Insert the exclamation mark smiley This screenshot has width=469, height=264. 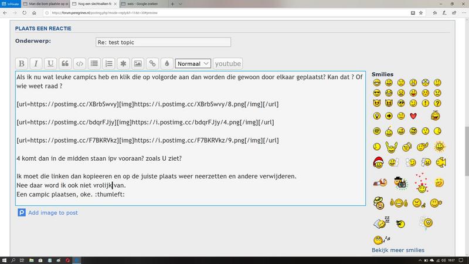point(426,103)
